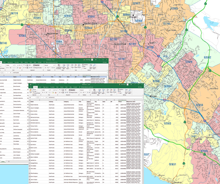Switch to Formulas tab in front Excel window

pyautogui.click(x=52, y=87)
